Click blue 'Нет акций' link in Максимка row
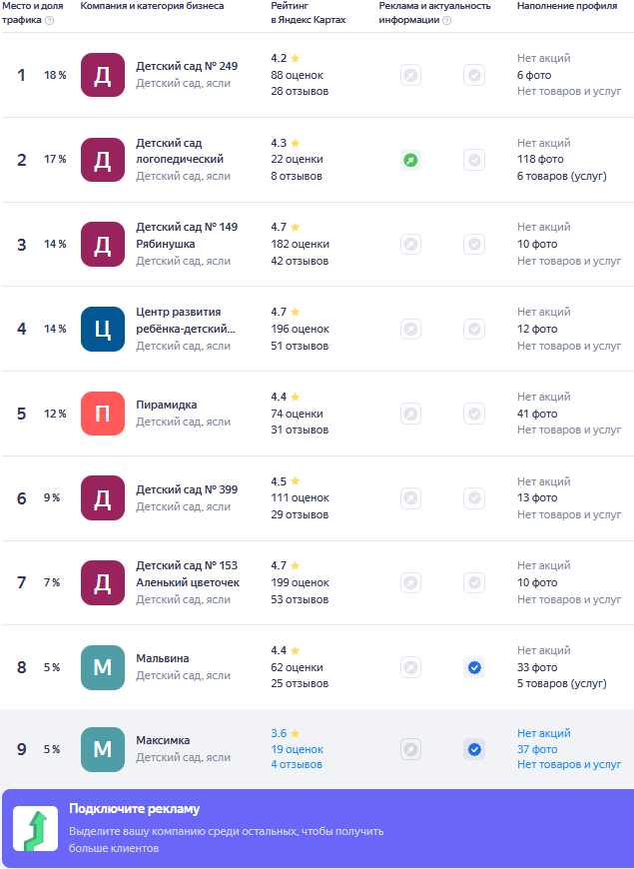 (x=544, y=734)
